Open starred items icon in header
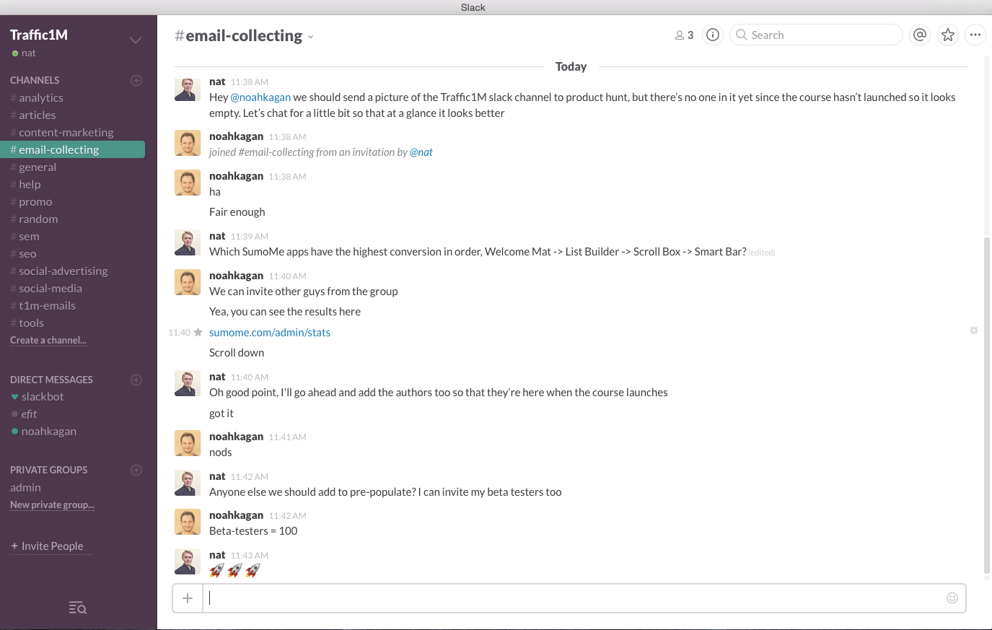The width and height of the screenshot is (992, 630). pos(948,35)
